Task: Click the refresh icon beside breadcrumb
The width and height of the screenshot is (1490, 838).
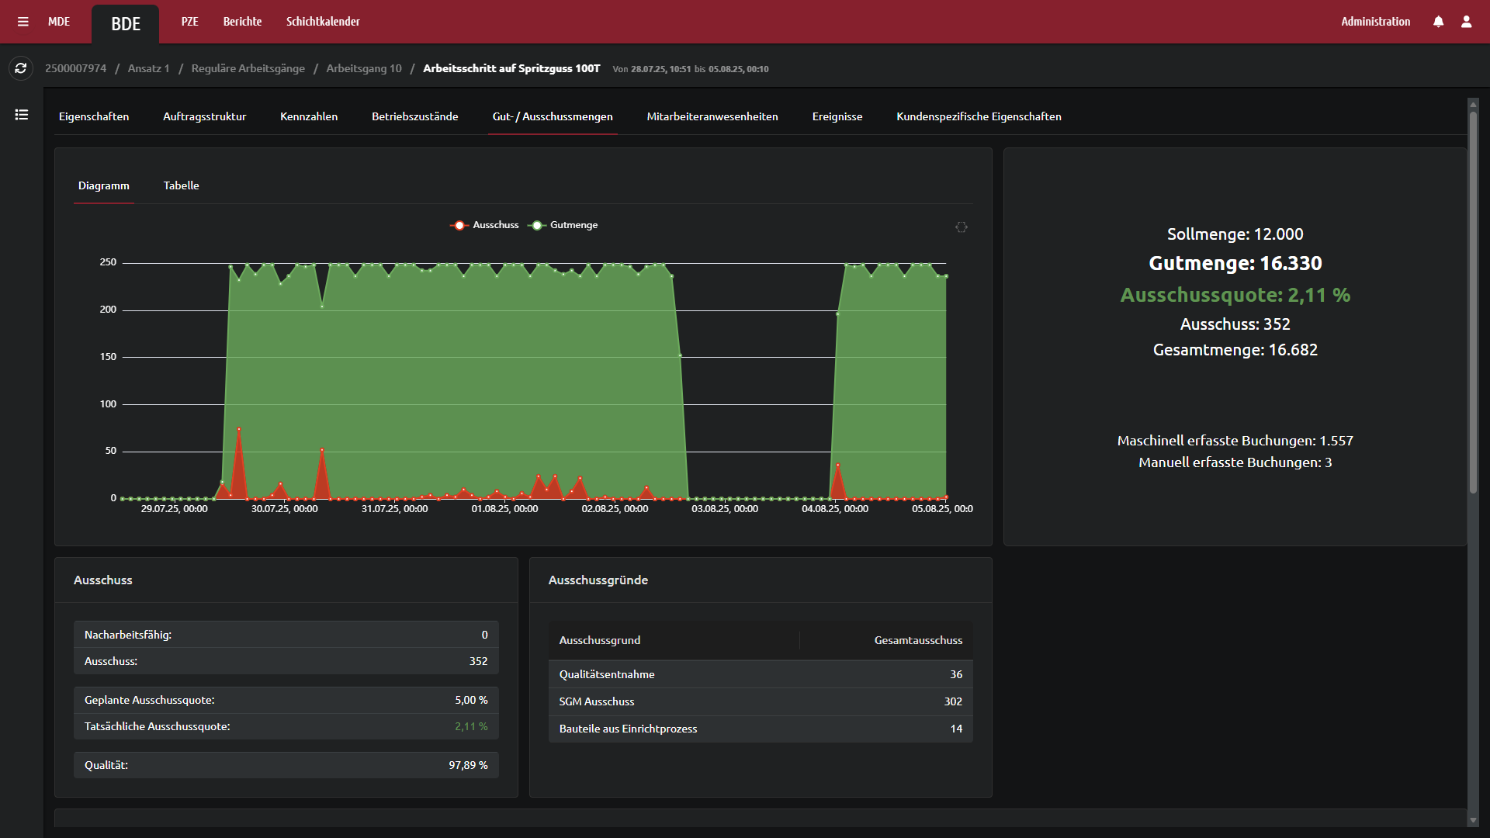Action: coord(21,68)
